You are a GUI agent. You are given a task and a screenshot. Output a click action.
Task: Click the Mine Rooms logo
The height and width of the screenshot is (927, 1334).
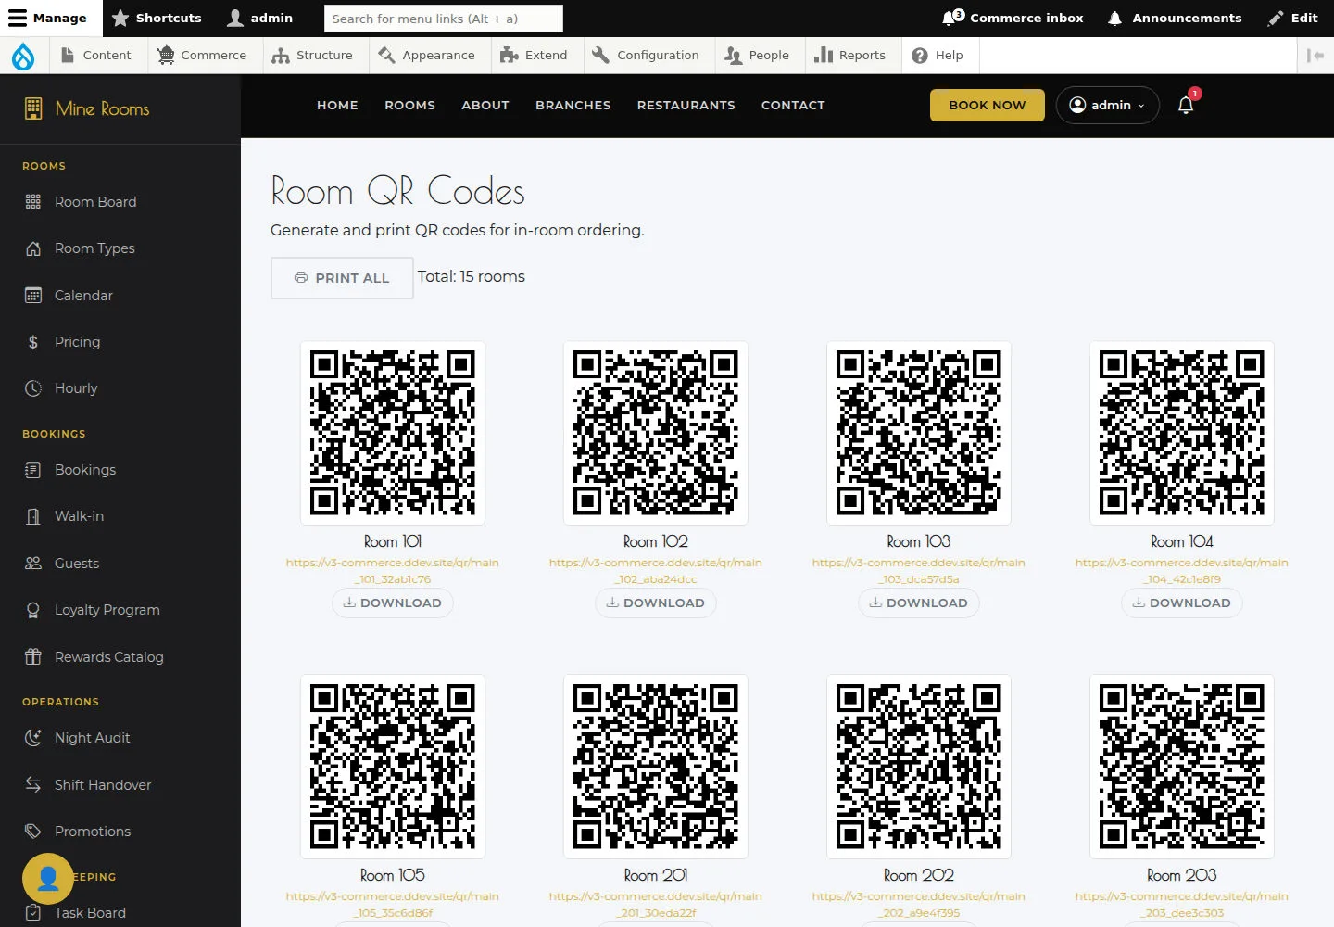86,108
